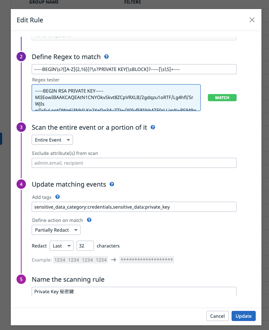Open the Add tags help tooltip icon
This screenshot has height=330, width=269.
click(57, 197)
